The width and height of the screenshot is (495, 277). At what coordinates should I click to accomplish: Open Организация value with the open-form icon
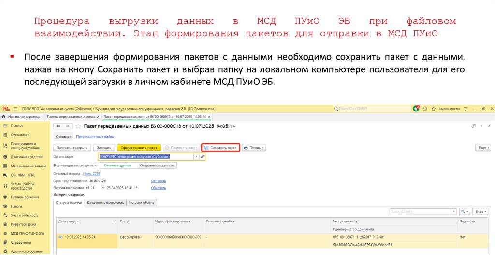[202, 157]
